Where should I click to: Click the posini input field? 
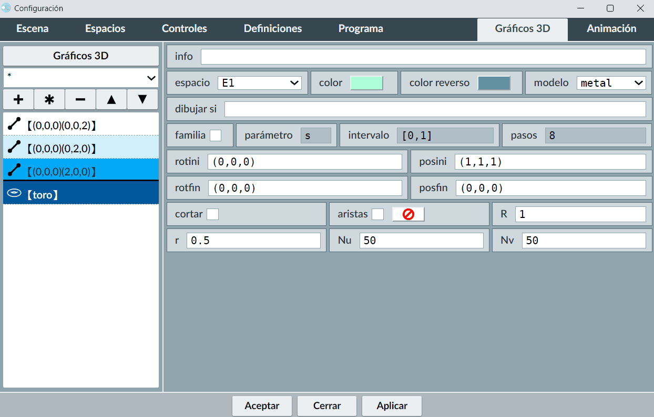tap(550, 162)
